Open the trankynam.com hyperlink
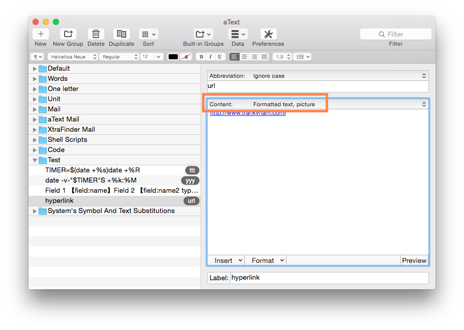The height and width of the screenshot is (330, 464). coord(248,113)
